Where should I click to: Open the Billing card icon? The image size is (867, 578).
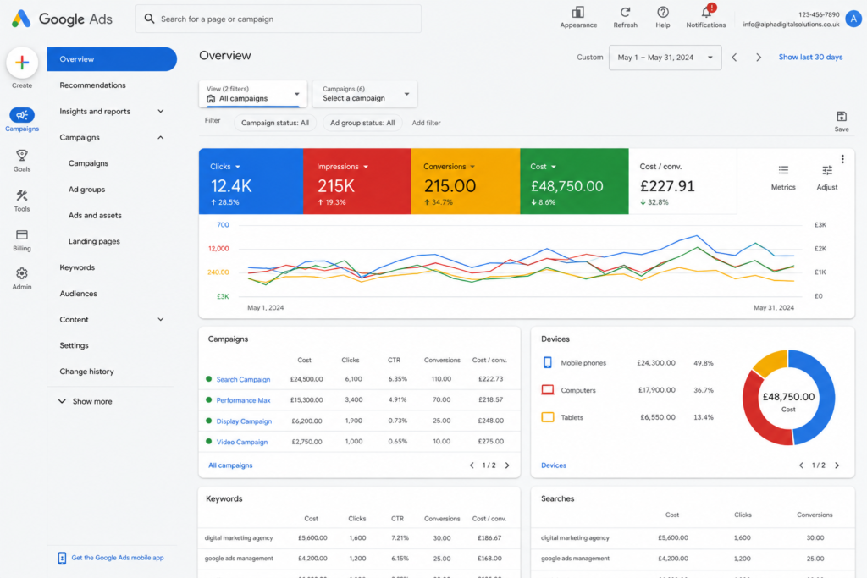point(21,235)
